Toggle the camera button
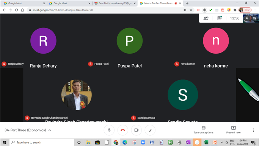 (x=137, y=130)
